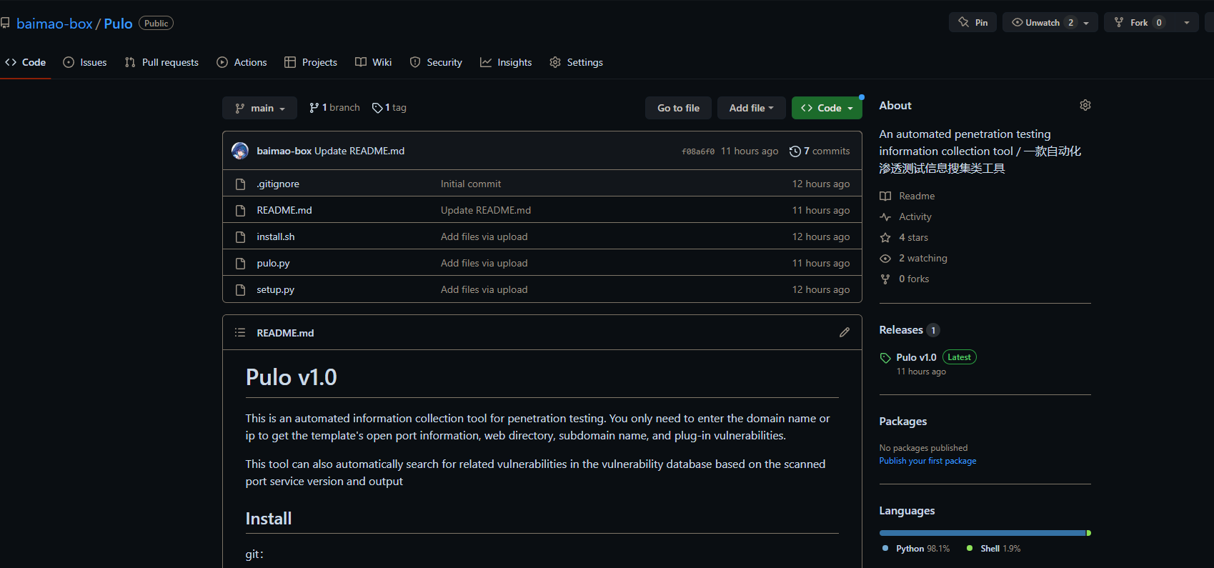
Task: Click the Public visibility badge
Action: (x=156, y=24)
